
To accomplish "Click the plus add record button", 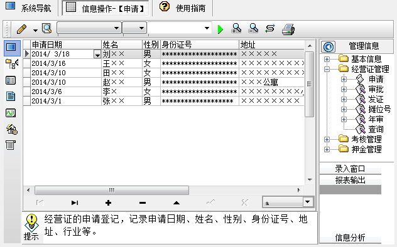I will (x=109, y=202).
